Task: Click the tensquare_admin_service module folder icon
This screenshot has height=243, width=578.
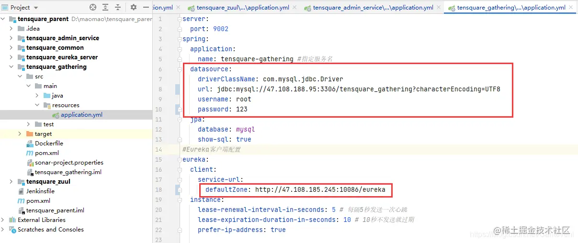Action: pos(21,38)
